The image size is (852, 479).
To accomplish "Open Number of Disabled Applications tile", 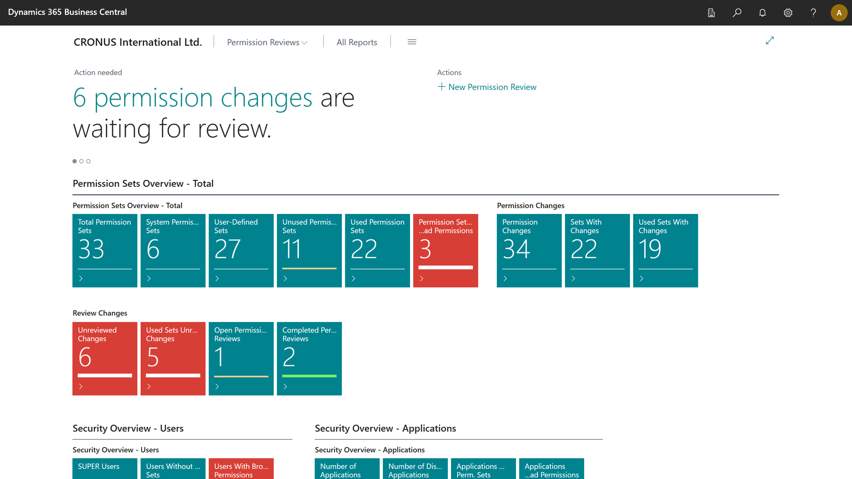I will 415,468.
